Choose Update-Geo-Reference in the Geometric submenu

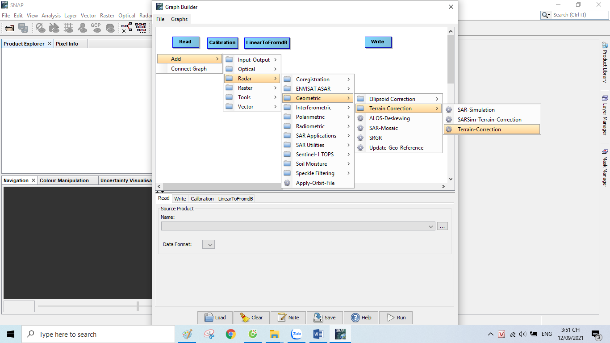point(399,148)
